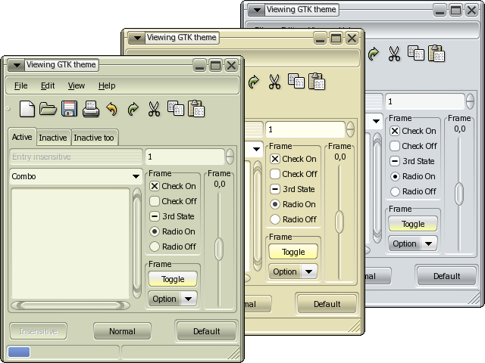Click scissors Cut icon in gray window

click(x=394, y=54)
